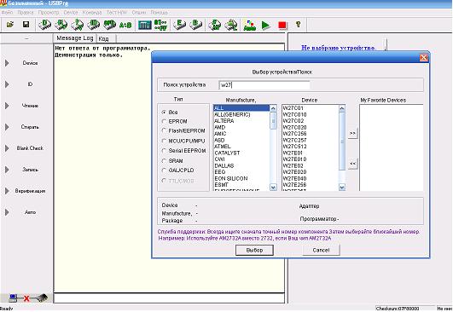Click the Auto toolbar icon

point(250,25)
